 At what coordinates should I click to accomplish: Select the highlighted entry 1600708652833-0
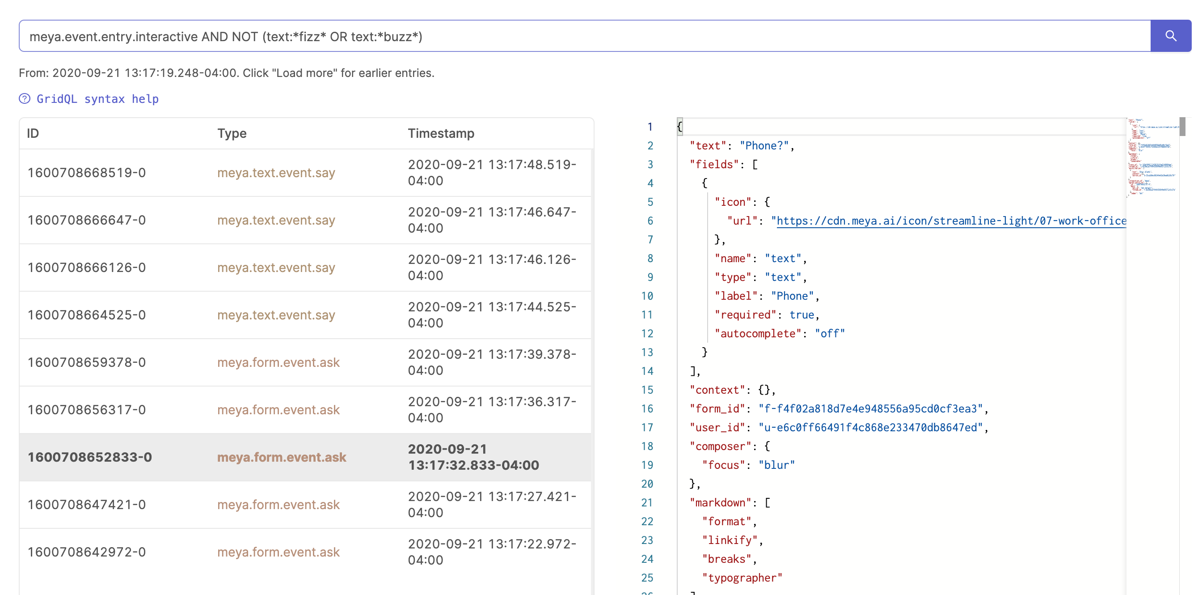(x=89, y=457)
